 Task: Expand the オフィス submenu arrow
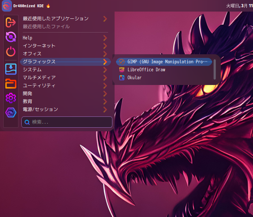click(105, 54)
